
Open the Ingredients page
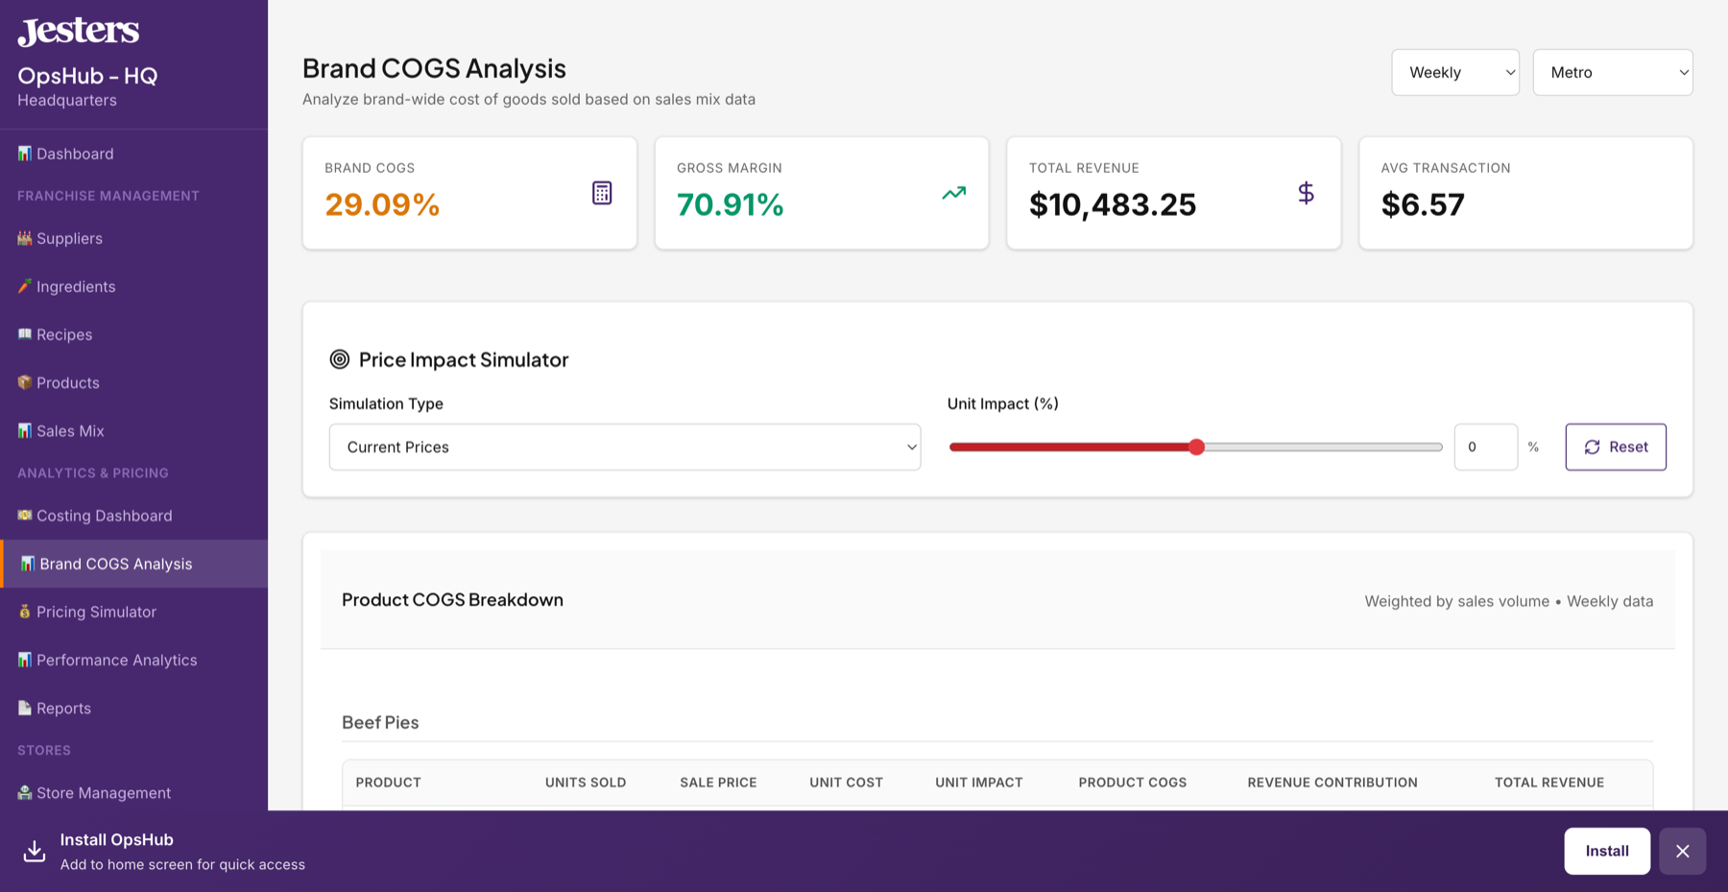point(74,286)
